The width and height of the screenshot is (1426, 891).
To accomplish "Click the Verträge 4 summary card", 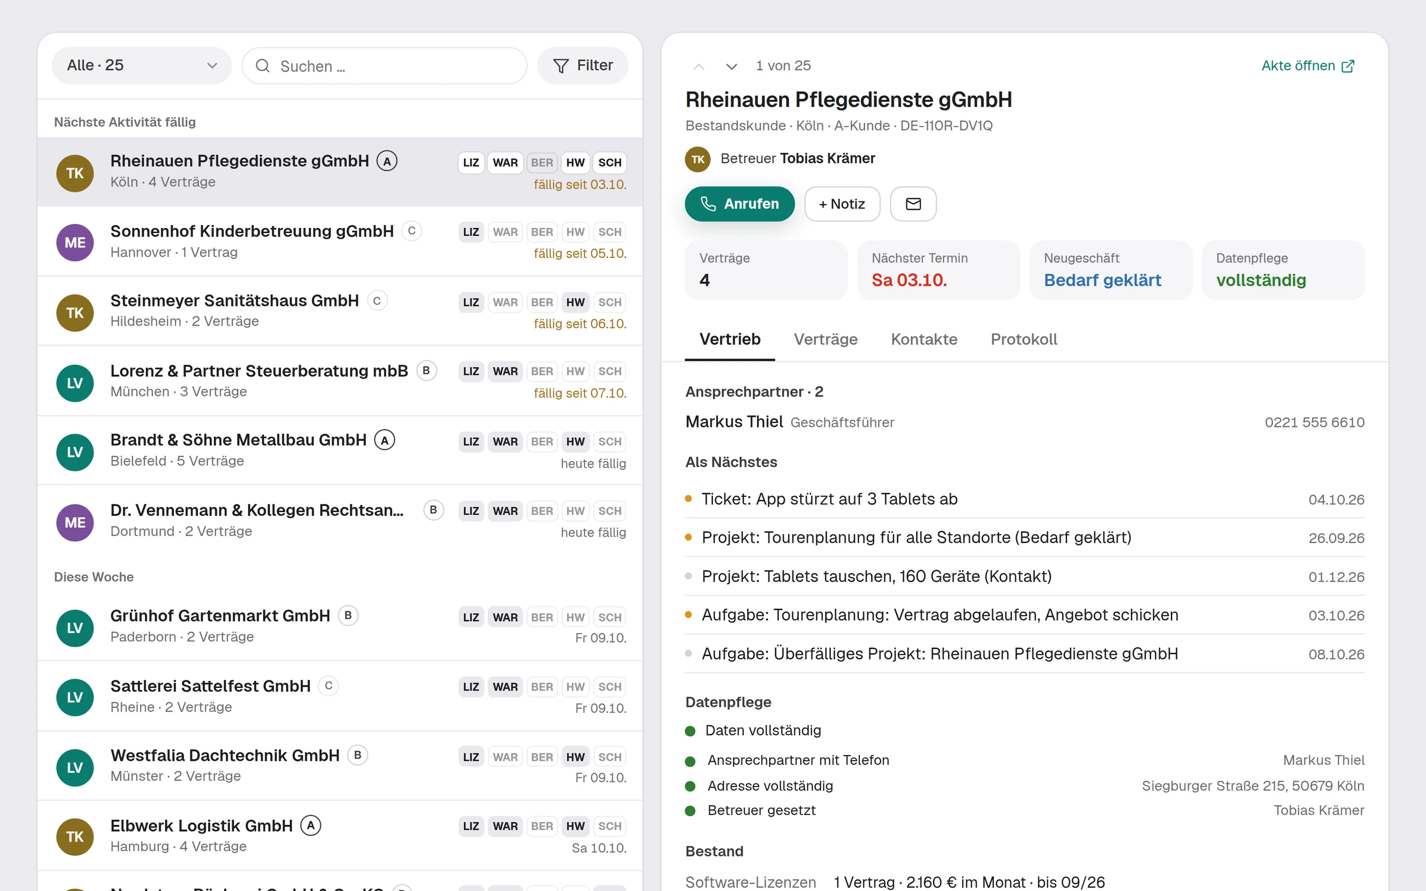I will (766, 270).
